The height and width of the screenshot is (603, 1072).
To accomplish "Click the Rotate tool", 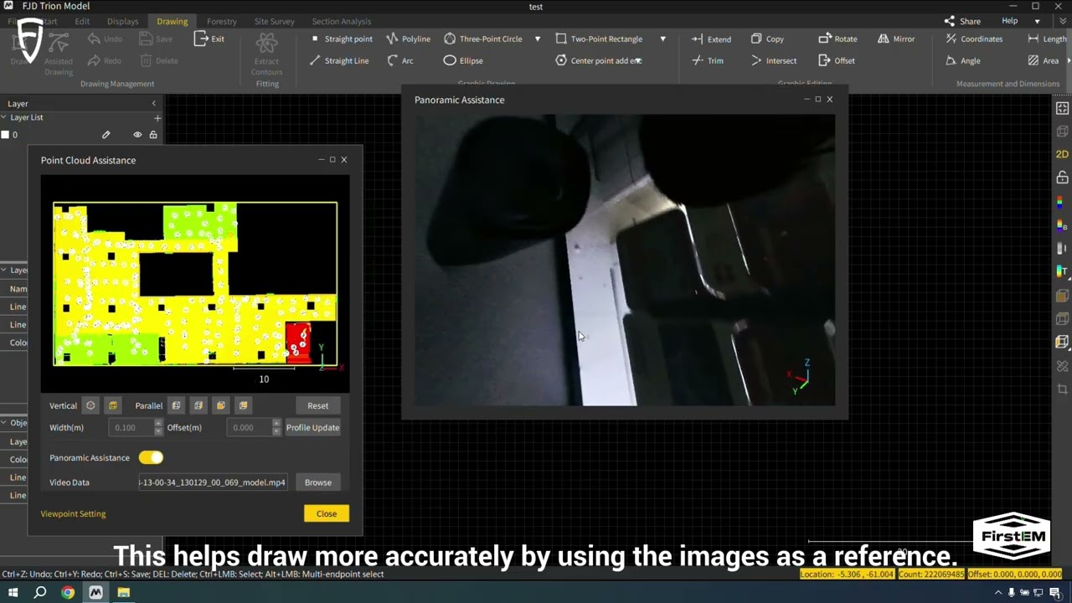I will [x=837, y=39].
